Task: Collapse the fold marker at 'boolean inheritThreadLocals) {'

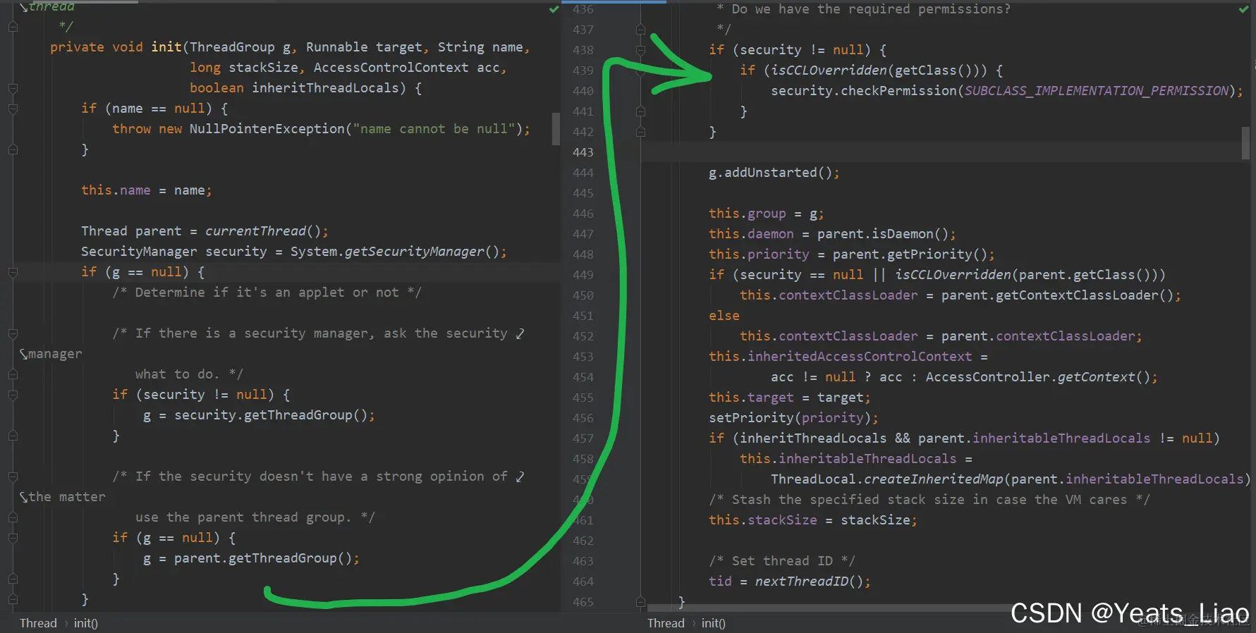Action: [x=13, y=88]
